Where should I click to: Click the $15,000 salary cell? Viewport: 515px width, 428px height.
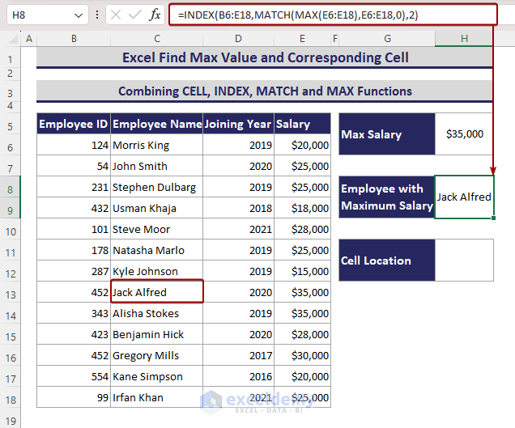pyautogui.click(x=303, y=271)
